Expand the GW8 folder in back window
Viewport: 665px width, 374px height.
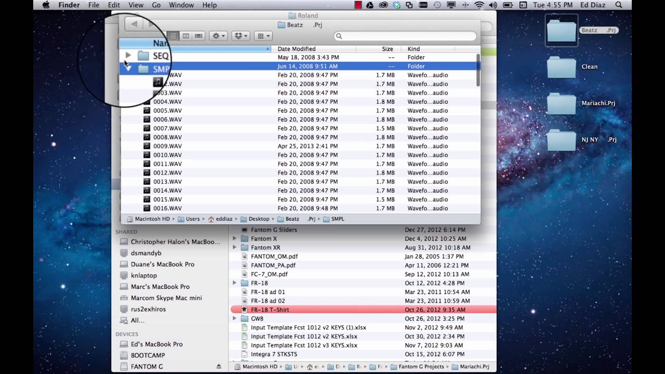pyautogui.click(x=234, y=318)
